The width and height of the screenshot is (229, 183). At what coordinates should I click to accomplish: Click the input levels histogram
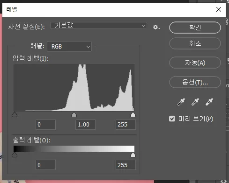tap(74, 88)
